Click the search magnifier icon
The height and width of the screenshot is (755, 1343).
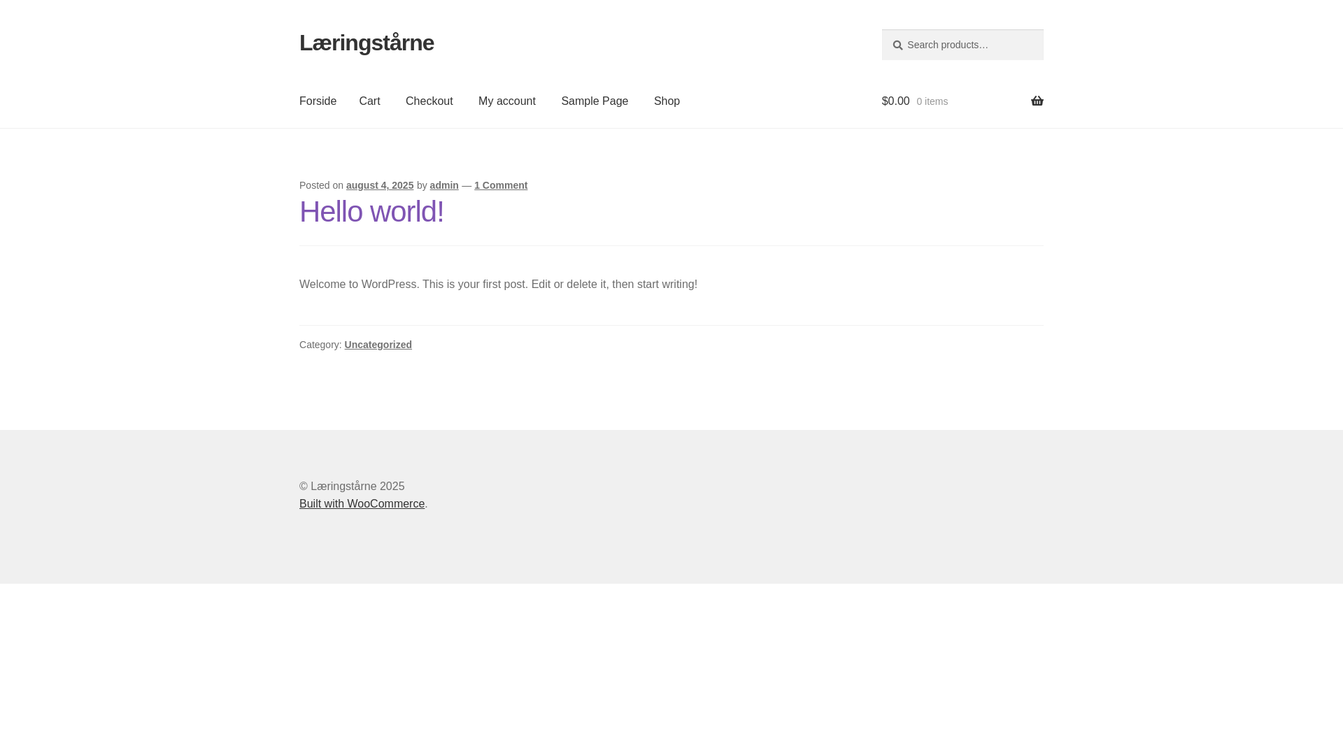897,45
